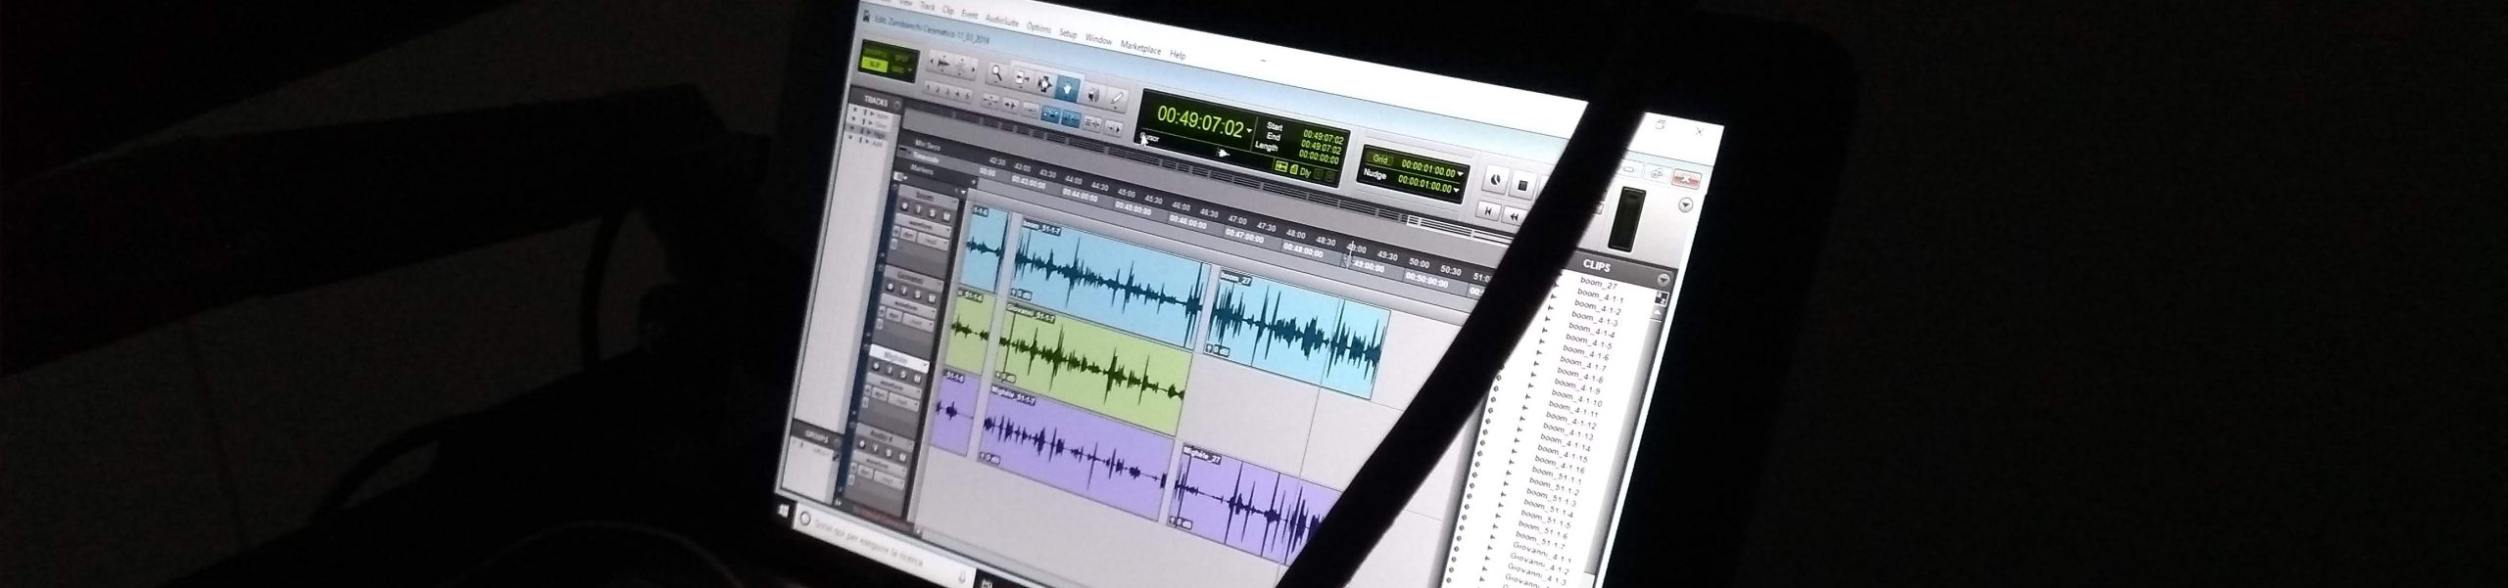Screen dimensions: 2508x588
Task: Mute the Boom track
Action: coord(945,217)
